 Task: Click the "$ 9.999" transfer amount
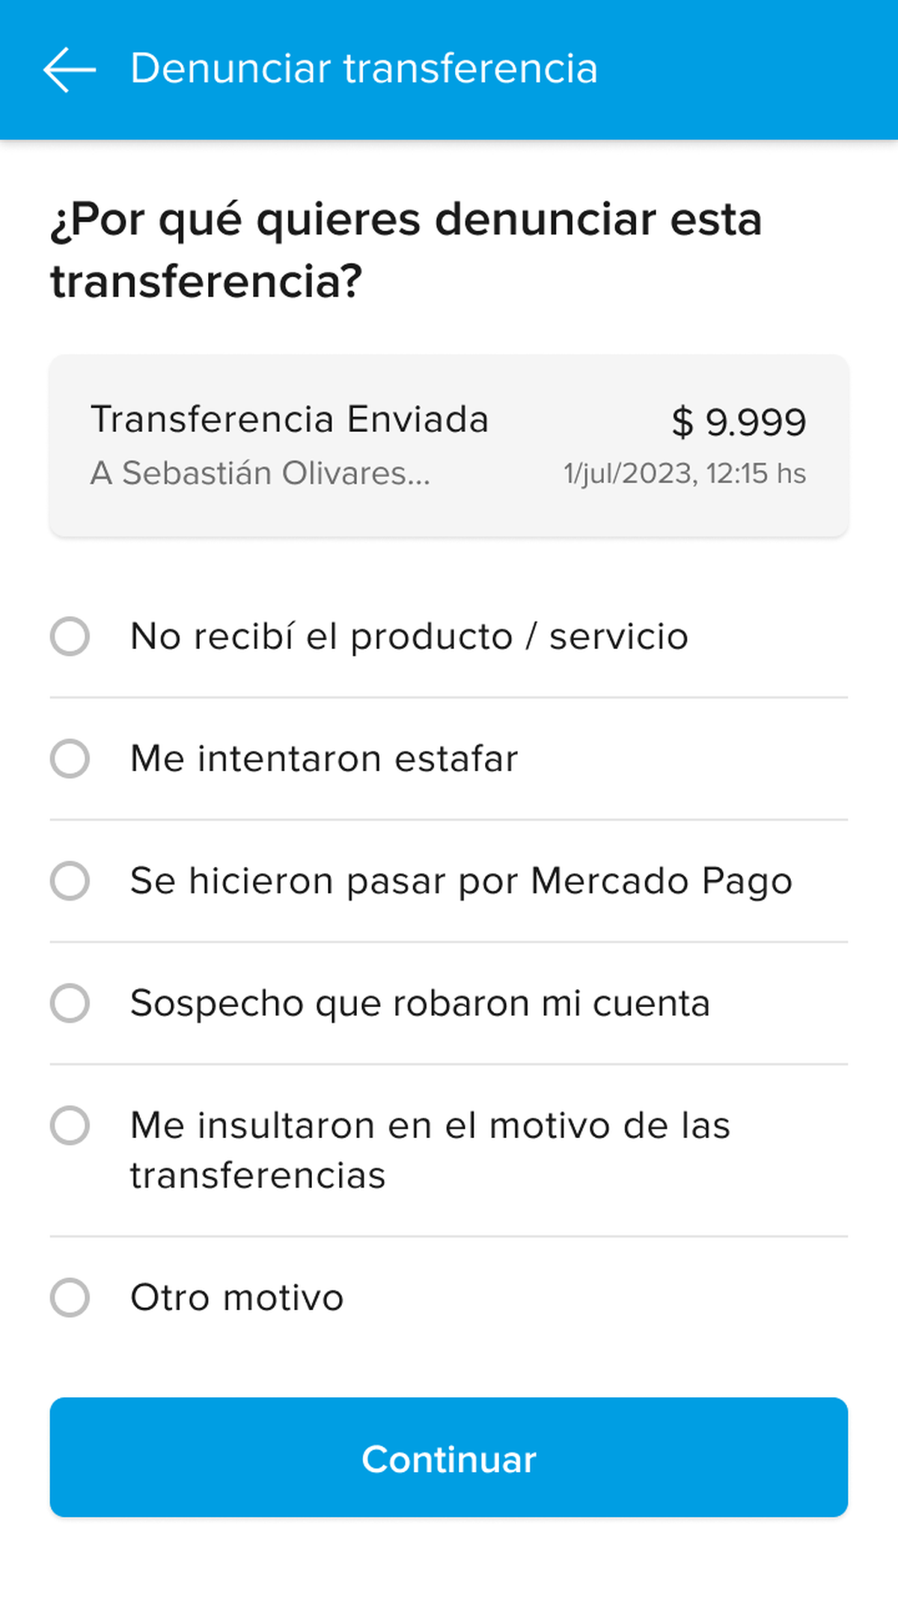[x=739, y=422]
